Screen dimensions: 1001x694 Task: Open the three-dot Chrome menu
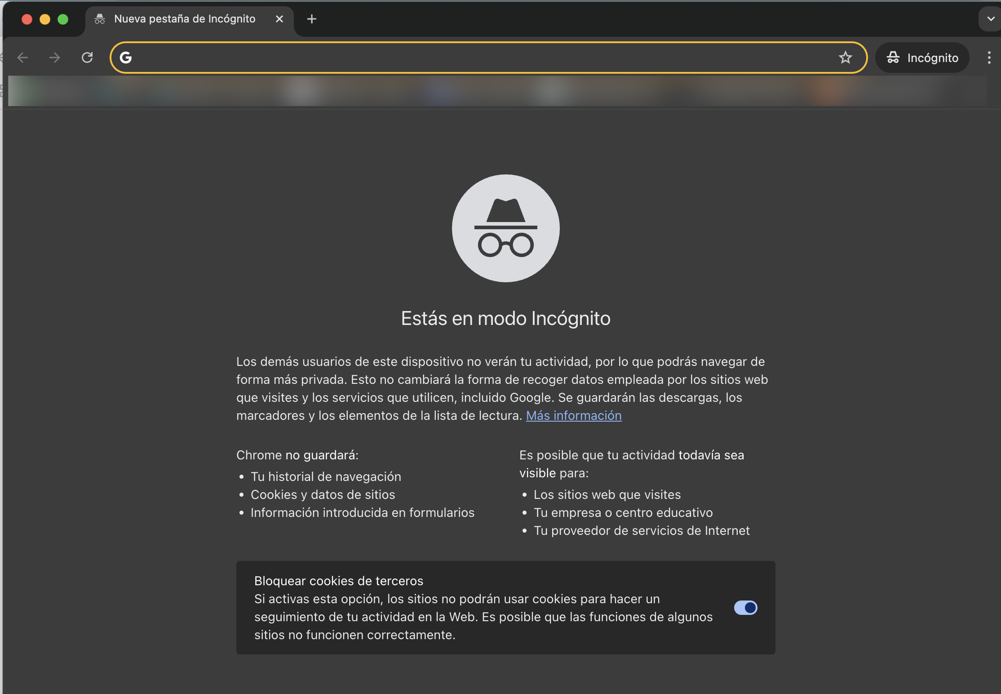point(989,58)
